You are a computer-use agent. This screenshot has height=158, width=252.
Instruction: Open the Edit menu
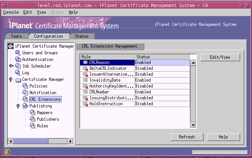(28, 12)
